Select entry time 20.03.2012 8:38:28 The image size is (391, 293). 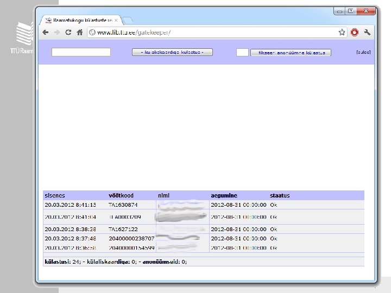coord(70,229)
